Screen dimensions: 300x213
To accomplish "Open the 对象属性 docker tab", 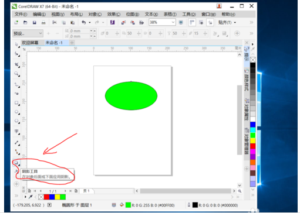I will 247,109.
